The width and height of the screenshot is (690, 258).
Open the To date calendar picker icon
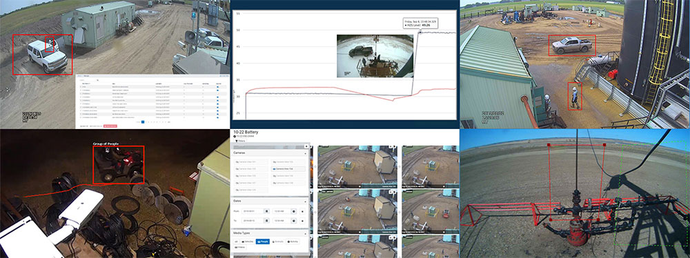pyautogui.click(x=266, y=221)
